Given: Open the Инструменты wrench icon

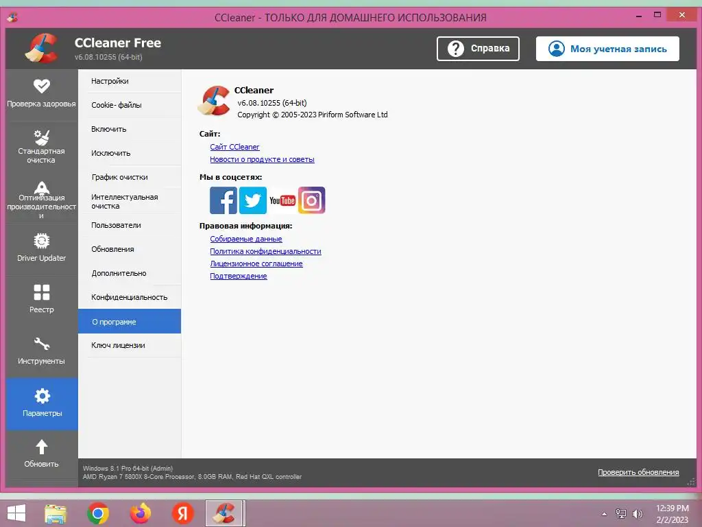Looking at the screenshot, I should [42, 344].
